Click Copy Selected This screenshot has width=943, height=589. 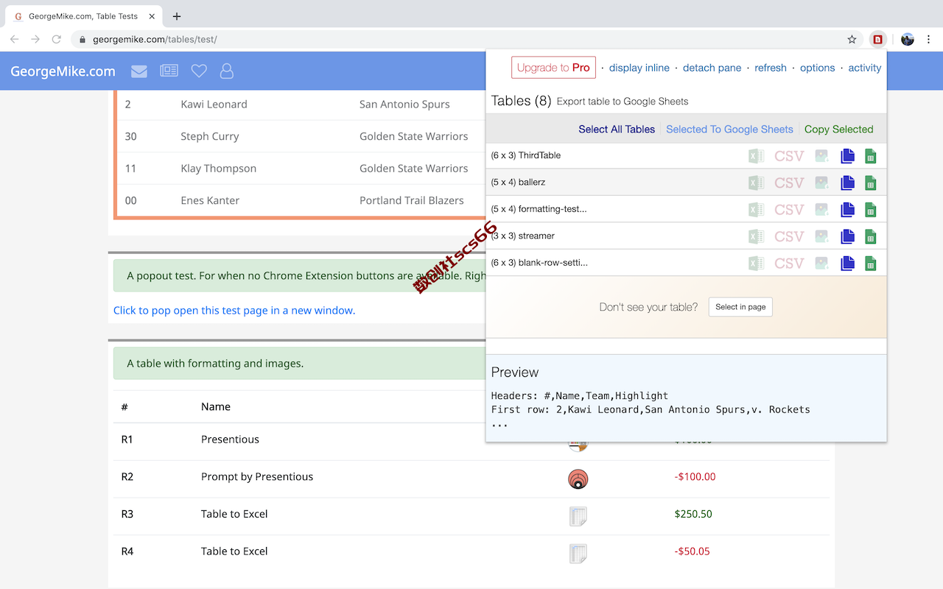tap(839, 130)
